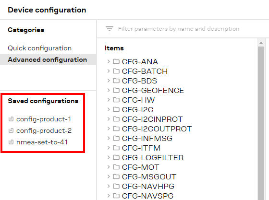Open the Quick configuration category

click(39, 48)
